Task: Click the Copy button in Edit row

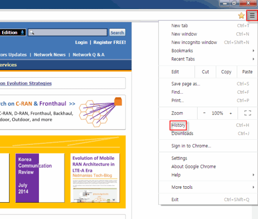Action: [x=226, y=72]
